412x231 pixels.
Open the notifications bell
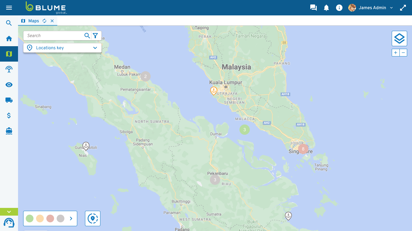coord(326,8)
